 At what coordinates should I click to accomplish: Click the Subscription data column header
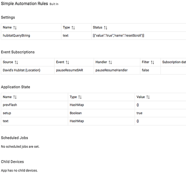tap(173, 62)
